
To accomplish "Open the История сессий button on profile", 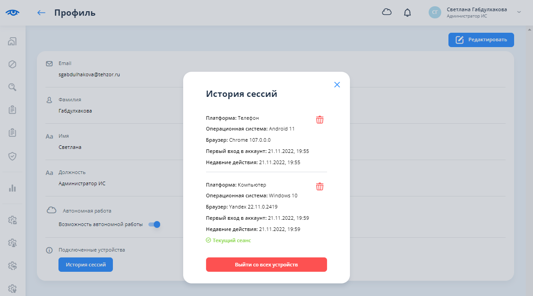I will (85, 265).
